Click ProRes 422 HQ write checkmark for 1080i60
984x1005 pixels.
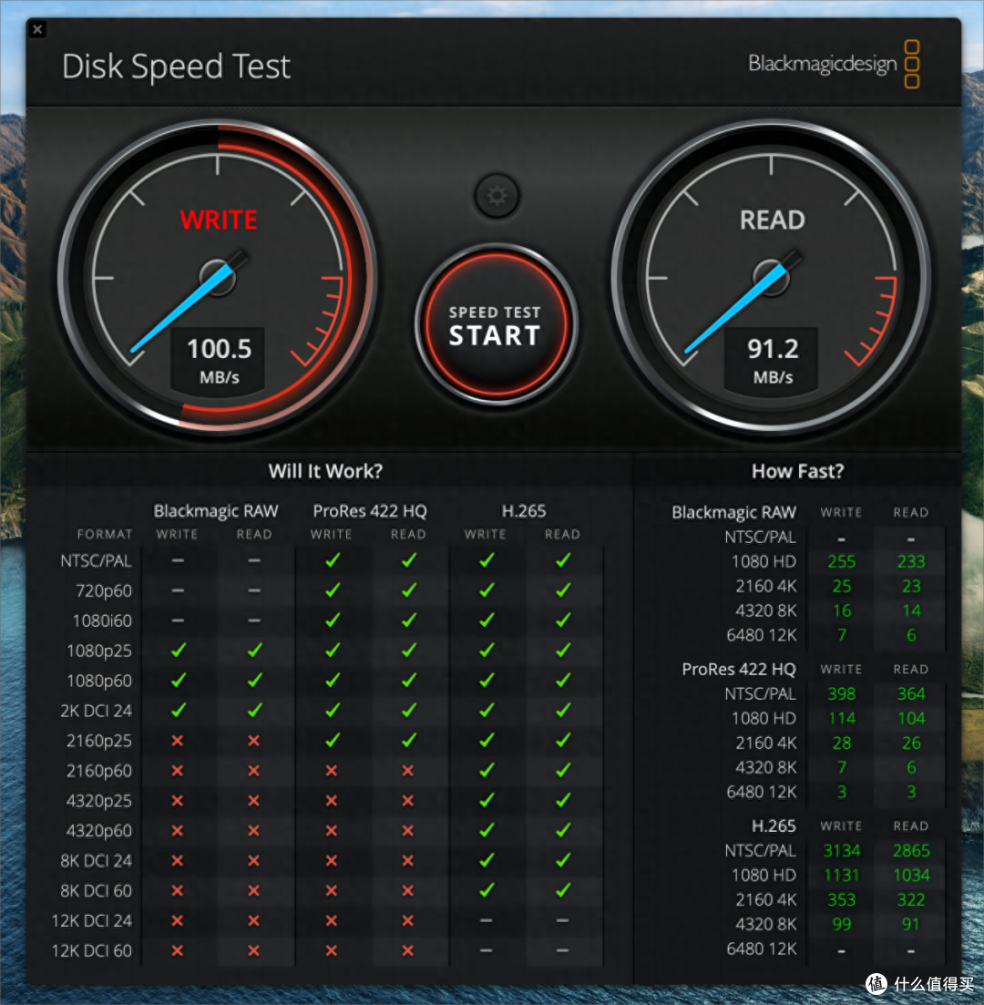point(332,620)
